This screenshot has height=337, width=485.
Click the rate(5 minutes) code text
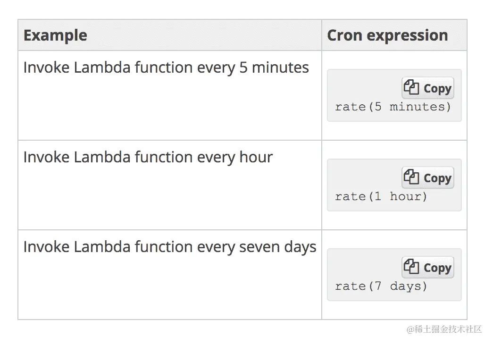click(x=393, y=107)
